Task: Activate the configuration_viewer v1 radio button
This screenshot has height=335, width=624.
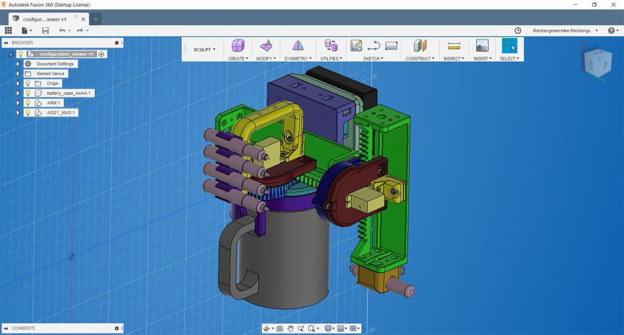Action: coord(101,54)
